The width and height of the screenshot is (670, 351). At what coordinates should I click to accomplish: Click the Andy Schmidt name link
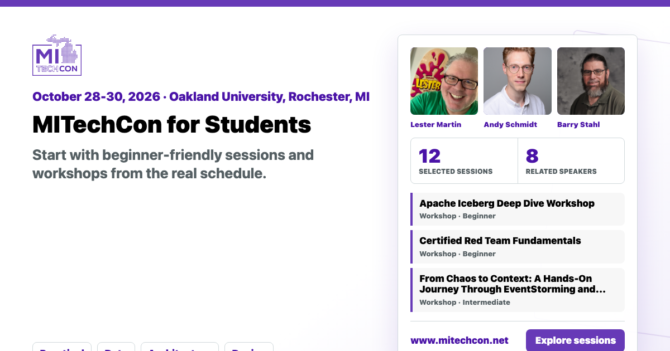tap(510, 125)
